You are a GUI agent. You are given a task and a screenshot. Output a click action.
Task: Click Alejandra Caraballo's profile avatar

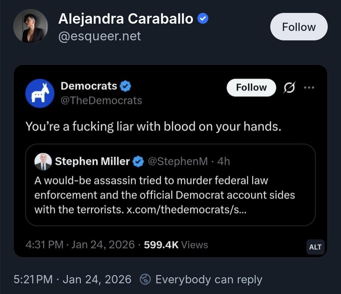(30, 26)
